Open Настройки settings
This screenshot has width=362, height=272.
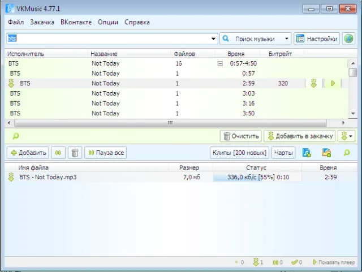(x=317, y=38)
